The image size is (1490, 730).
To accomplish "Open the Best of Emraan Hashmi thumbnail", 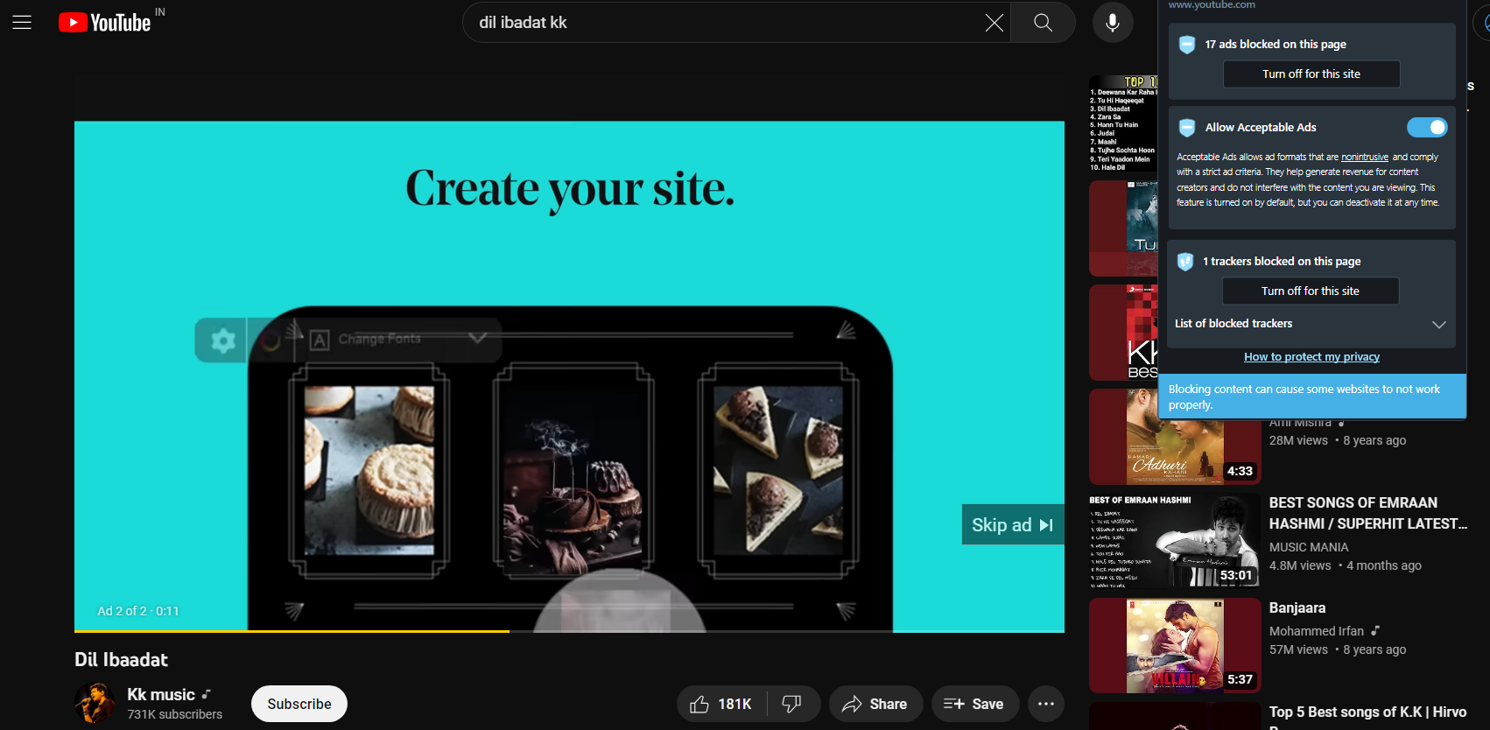I will [x=1175, y=541].
